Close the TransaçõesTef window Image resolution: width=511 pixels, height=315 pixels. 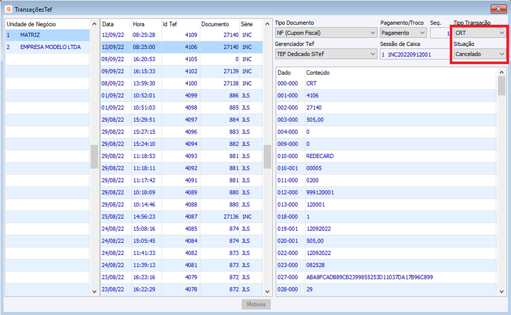coord(498,9)
